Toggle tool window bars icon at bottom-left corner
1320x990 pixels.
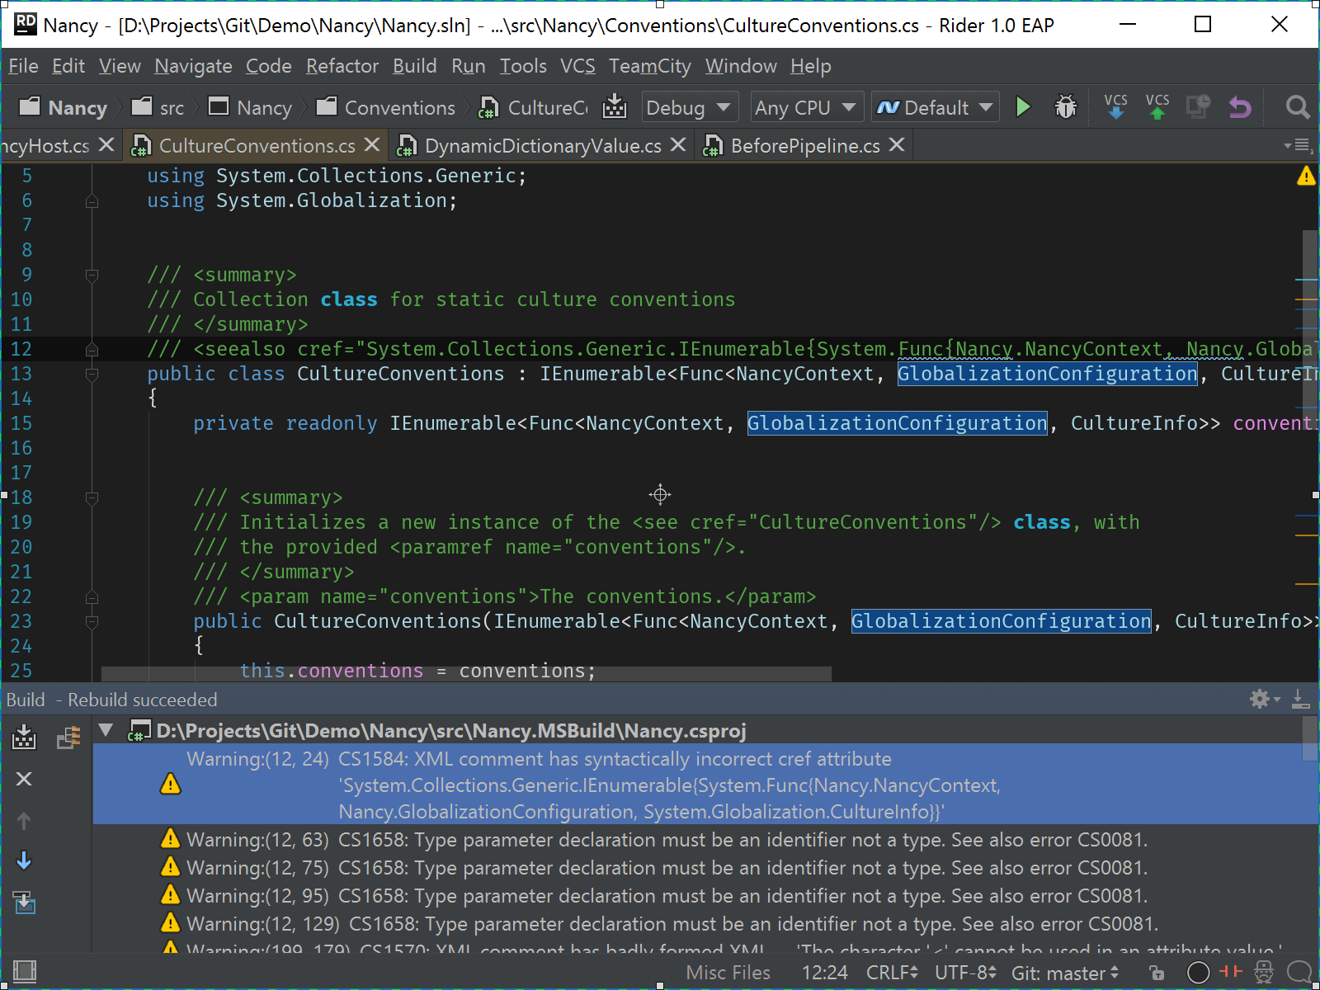[x=25, y=972]
